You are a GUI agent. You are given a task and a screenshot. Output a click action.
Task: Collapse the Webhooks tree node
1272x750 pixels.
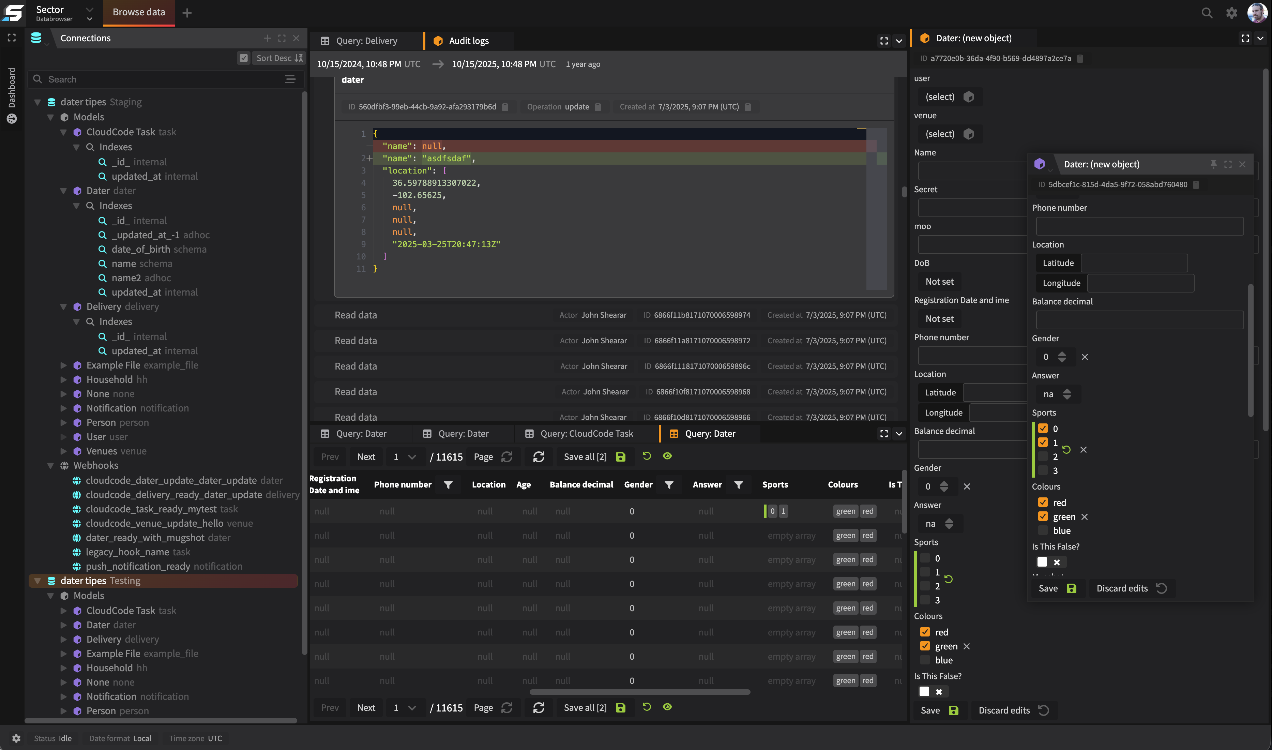[x=50, y=465]
